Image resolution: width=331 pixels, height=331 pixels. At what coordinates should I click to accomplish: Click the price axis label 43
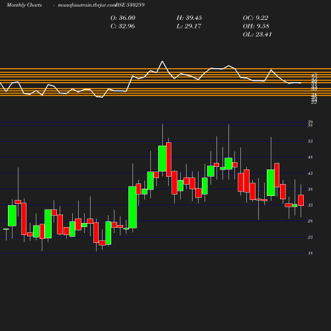[310, 173]
